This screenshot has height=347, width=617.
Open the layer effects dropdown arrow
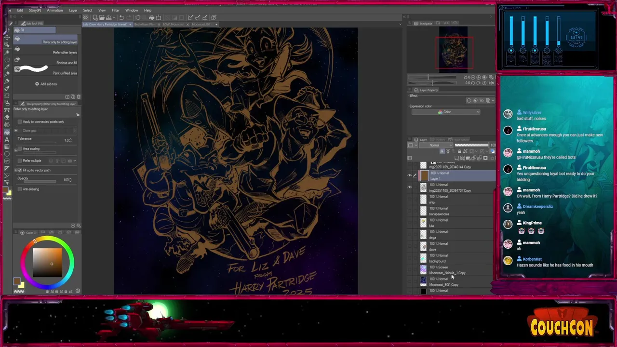click(493, 100)
